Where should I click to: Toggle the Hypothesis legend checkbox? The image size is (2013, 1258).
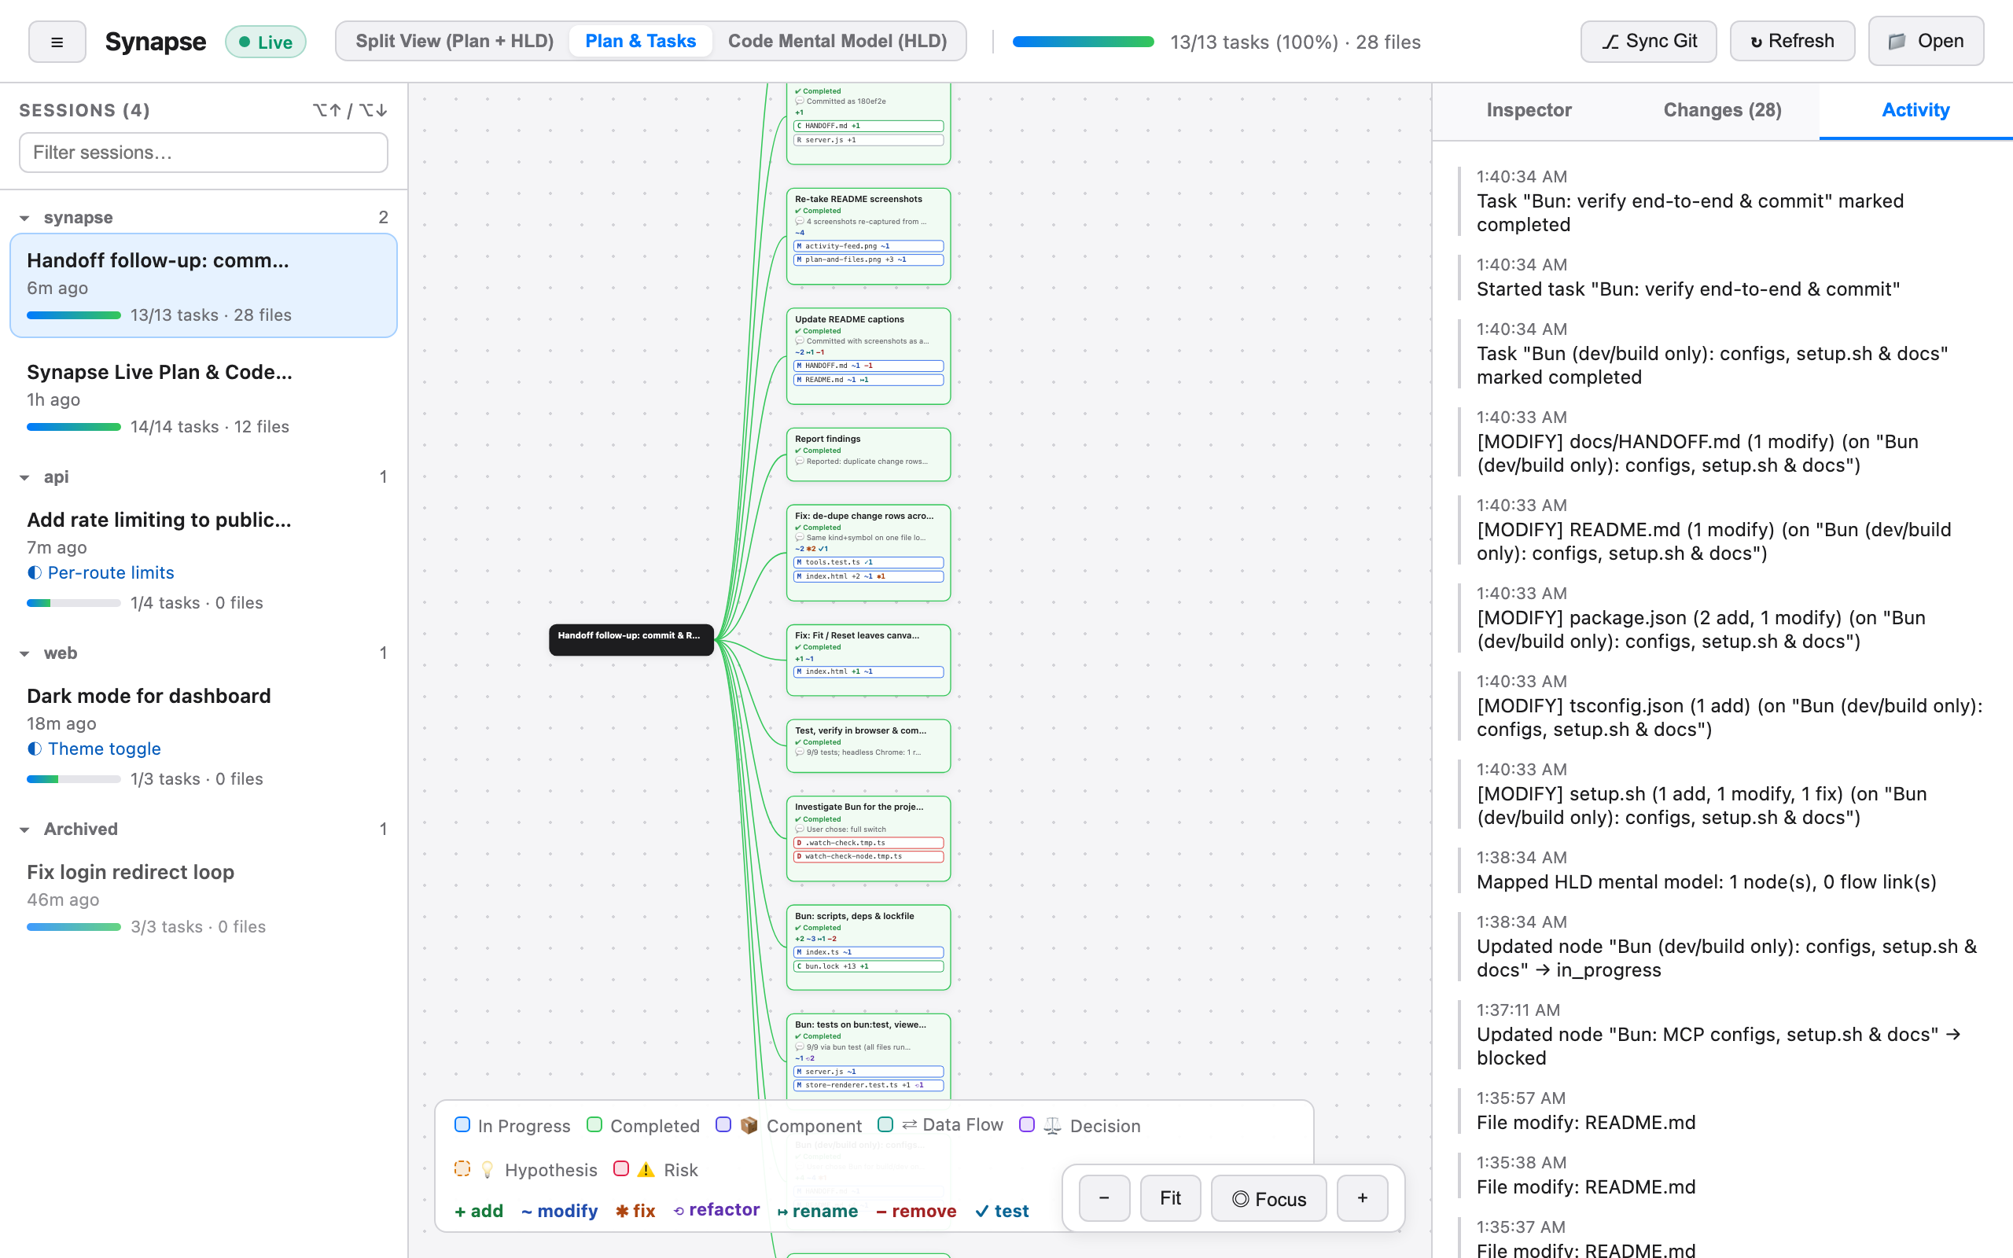[462, 1169]
